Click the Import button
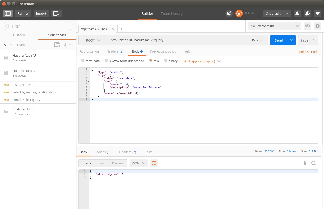 41,13
